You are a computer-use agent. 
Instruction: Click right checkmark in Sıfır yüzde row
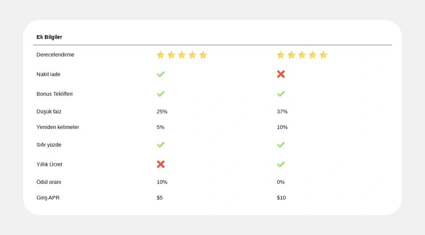pyautogui.click(x=281, y=145)
